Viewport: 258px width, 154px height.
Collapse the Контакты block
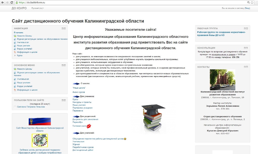(245, 67)
